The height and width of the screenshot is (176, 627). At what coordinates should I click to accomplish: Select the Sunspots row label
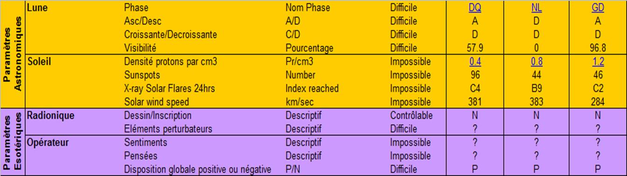[x=142, y=75]
